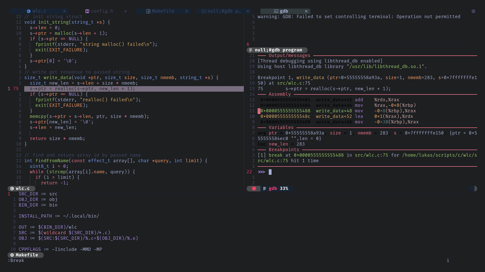Click the src/wlc.c:75 link in Breakpoints section
This screenshot has width=485, height=272.
point(371,155)
